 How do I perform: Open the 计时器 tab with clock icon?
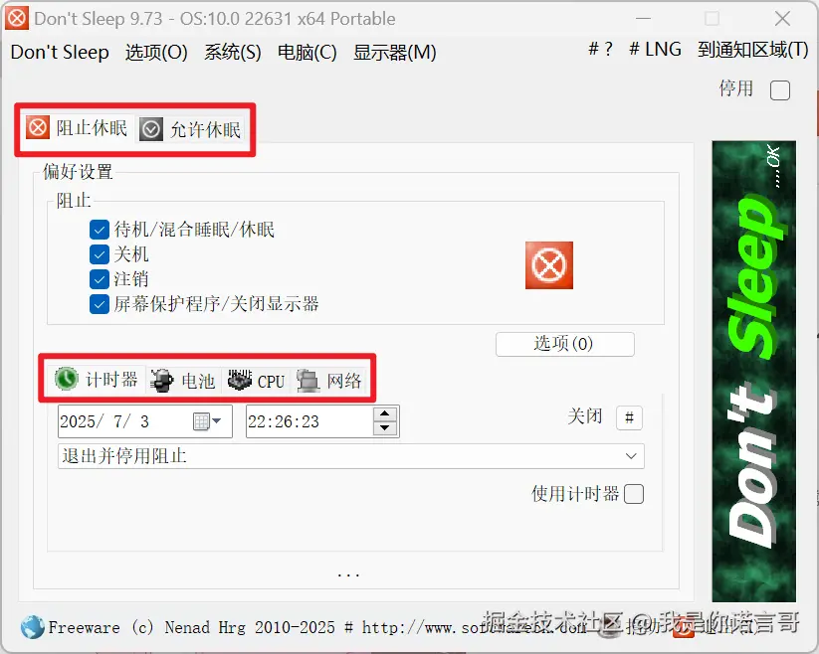tap(97, 379)
